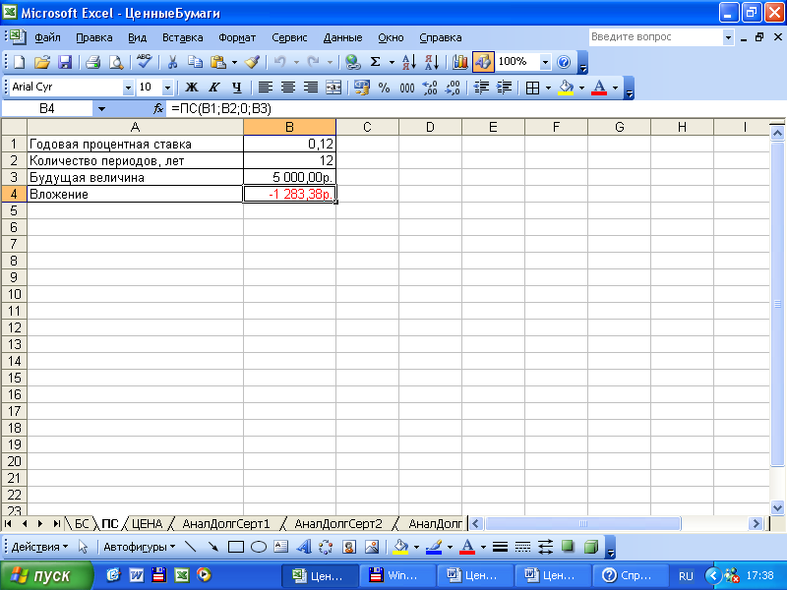This screenshot has height=590, width=787.
Task: Toggle bold Ж formatting
Action: [x=191, y=88]
